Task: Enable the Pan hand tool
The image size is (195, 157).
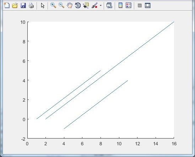Action: (x=70, y=5)
